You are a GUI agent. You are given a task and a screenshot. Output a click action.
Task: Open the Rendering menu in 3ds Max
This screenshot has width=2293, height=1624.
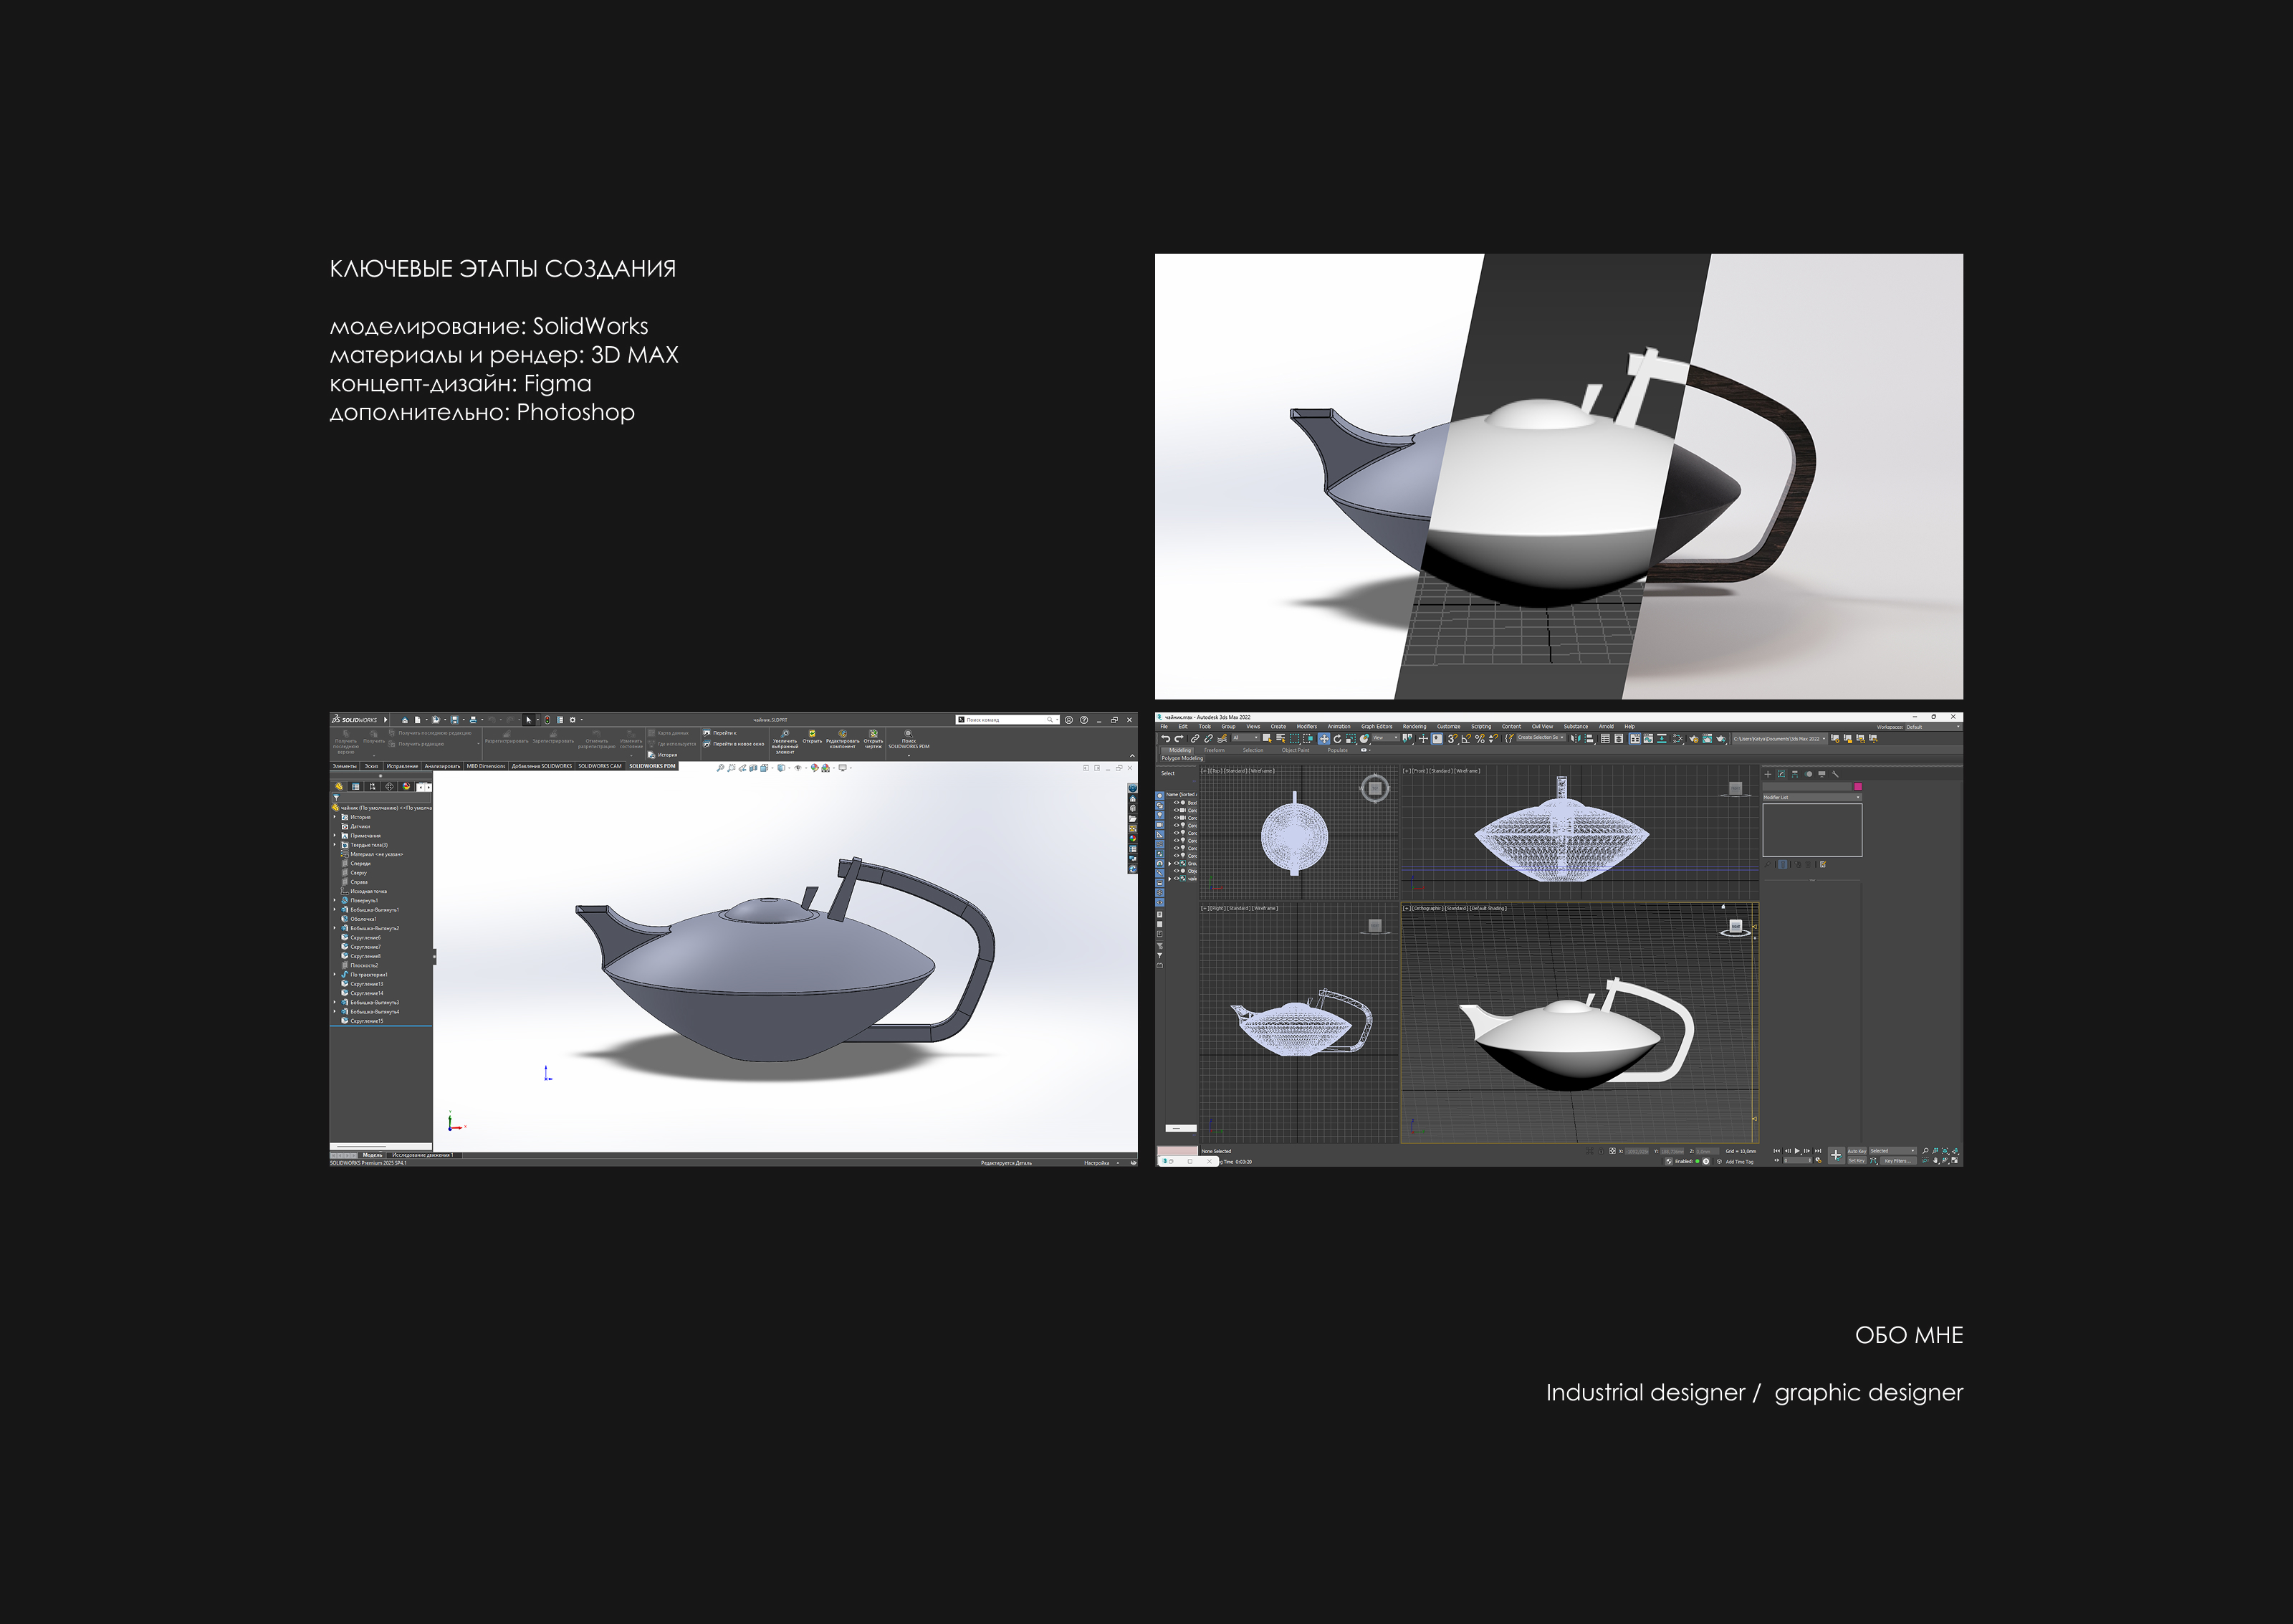point(1414,727)
